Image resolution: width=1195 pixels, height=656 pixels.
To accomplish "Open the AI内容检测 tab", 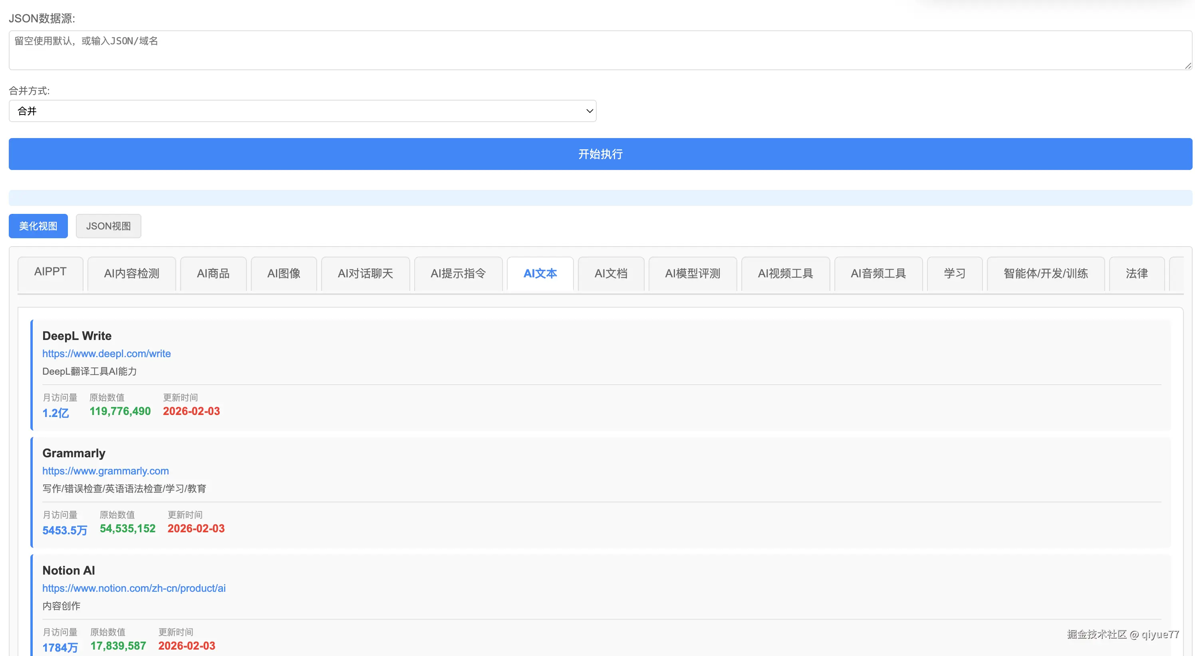I will tap(131, 273).
